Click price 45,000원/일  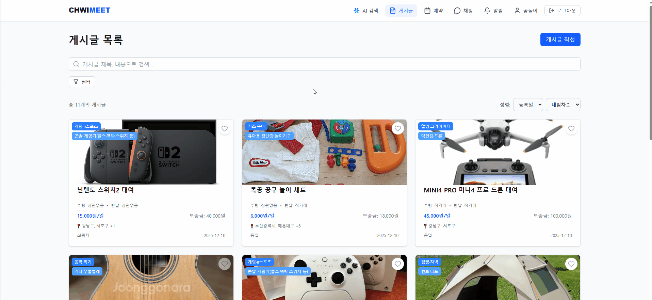(x=437, y=216)
